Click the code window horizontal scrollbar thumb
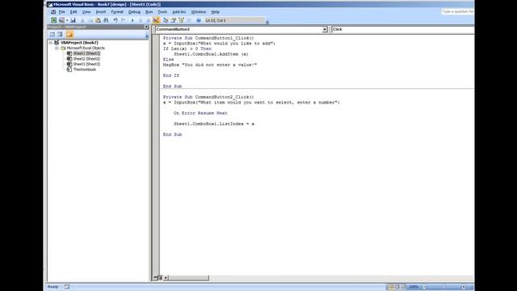Screen dimensions: 517x291 [x=188, y=278]
